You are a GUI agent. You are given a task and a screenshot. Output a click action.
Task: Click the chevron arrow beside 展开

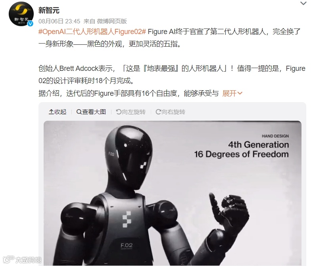[240, 93]
